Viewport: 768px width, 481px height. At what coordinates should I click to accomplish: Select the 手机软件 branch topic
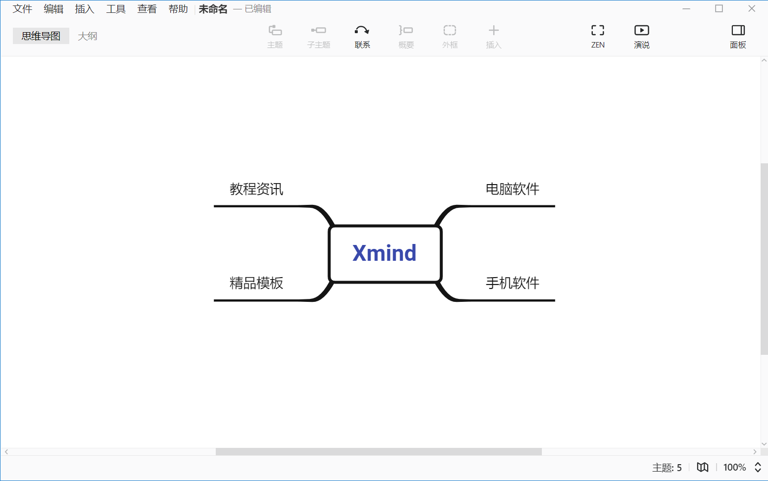(513, 283)
